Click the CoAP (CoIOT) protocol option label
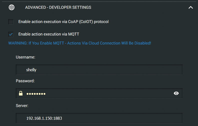The height and width of the screenshot is (126, 198). pos(63,22)
